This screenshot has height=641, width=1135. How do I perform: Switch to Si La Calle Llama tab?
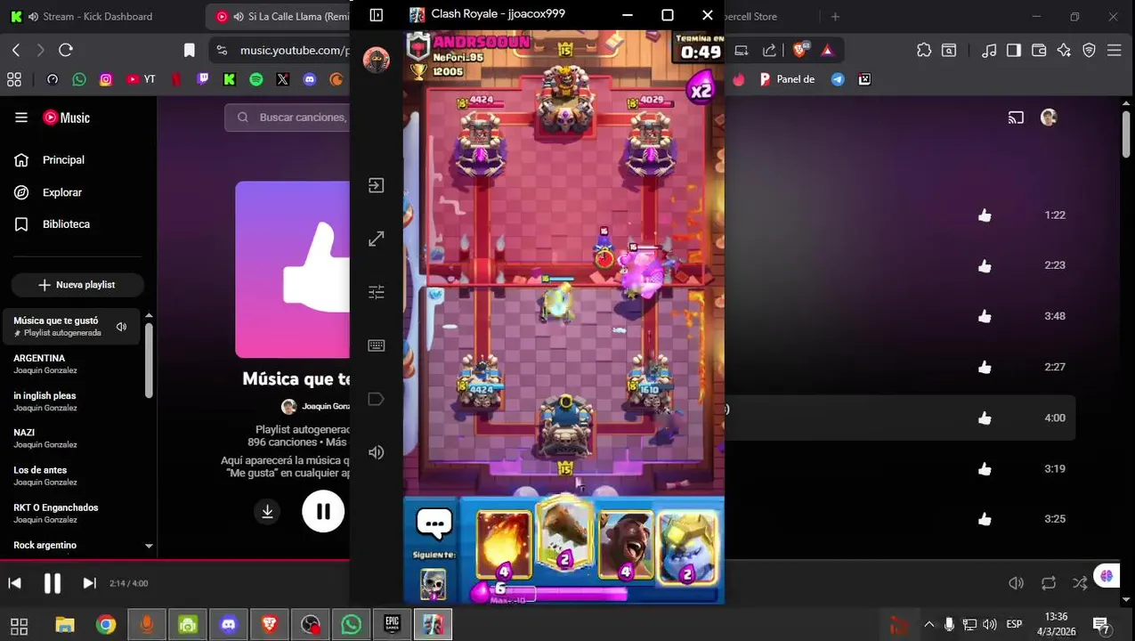click(x=278, y=16)
